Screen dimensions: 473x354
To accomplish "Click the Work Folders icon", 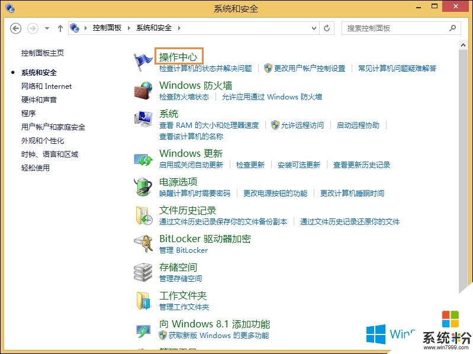I will point(143,301).
